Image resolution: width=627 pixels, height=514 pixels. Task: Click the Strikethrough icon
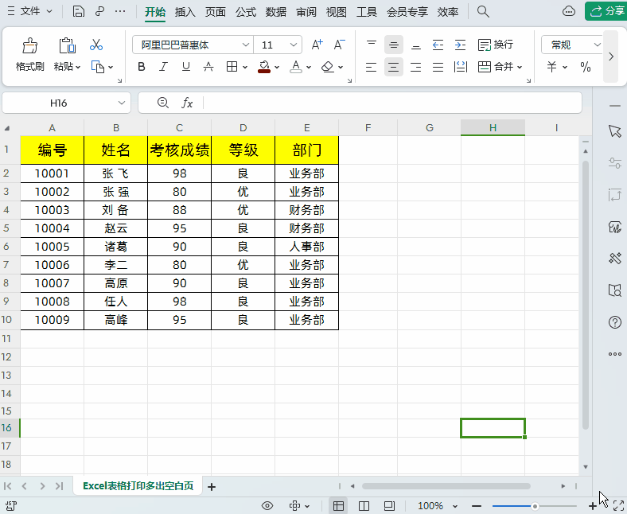point(208,67)
